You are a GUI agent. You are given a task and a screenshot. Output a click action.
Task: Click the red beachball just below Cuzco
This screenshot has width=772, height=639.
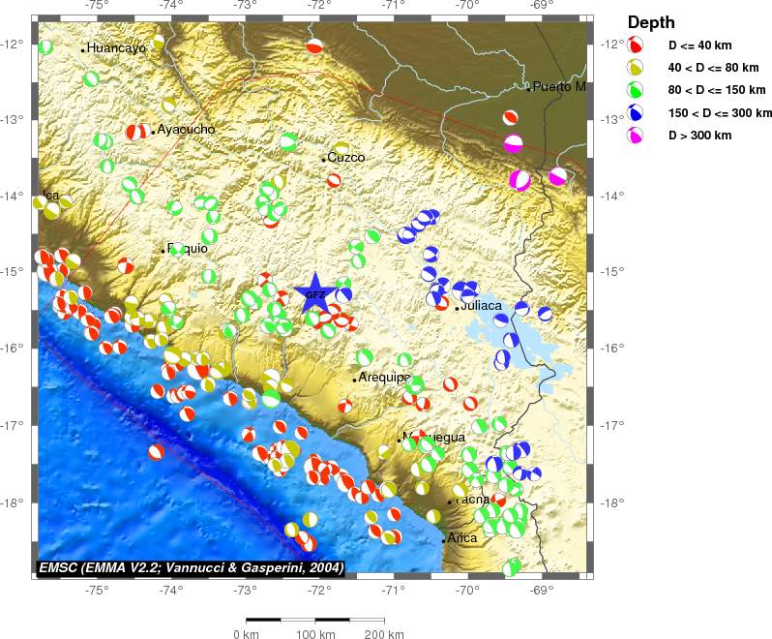pyautogui.click(x=334, y=179)
